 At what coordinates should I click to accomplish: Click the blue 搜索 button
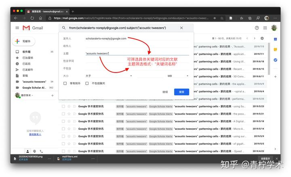[181, 92]
